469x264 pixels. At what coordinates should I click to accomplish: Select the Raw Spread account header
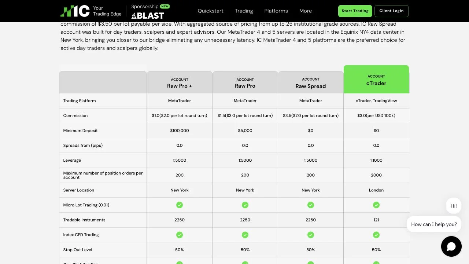click(311, 82)
